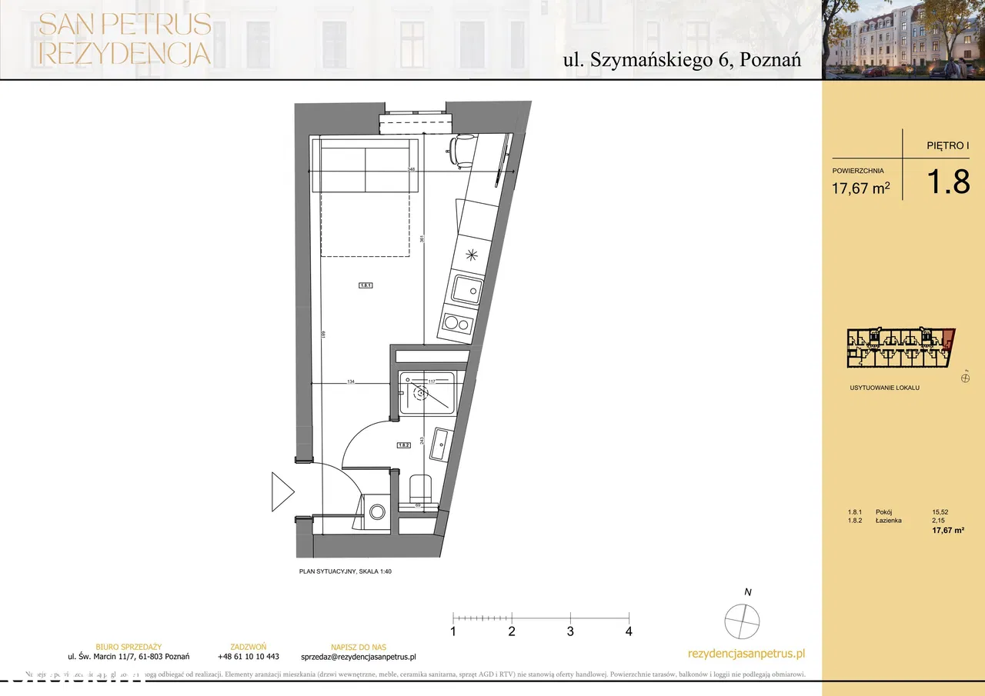Image resolution: width=985 pixels, height=696 pixels.
Task: Click the desk chair symbol
Action: point(464,148)
